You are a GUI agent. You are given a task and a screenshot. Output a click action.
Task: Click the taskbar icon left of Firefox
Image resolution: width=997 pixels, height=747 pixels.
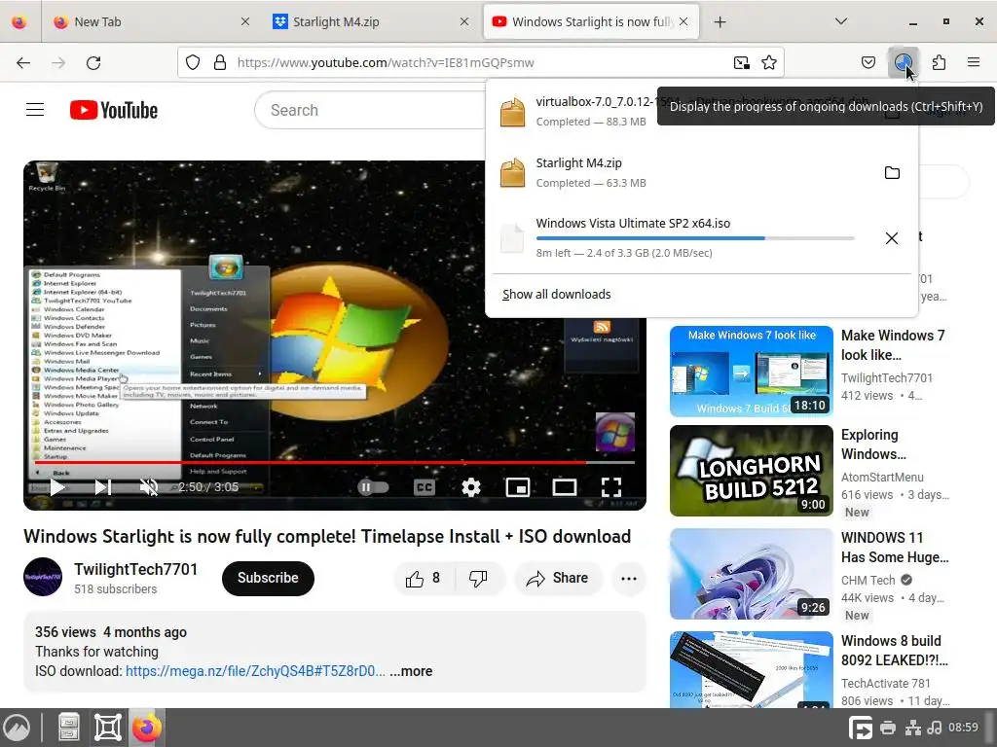(107, 728)
